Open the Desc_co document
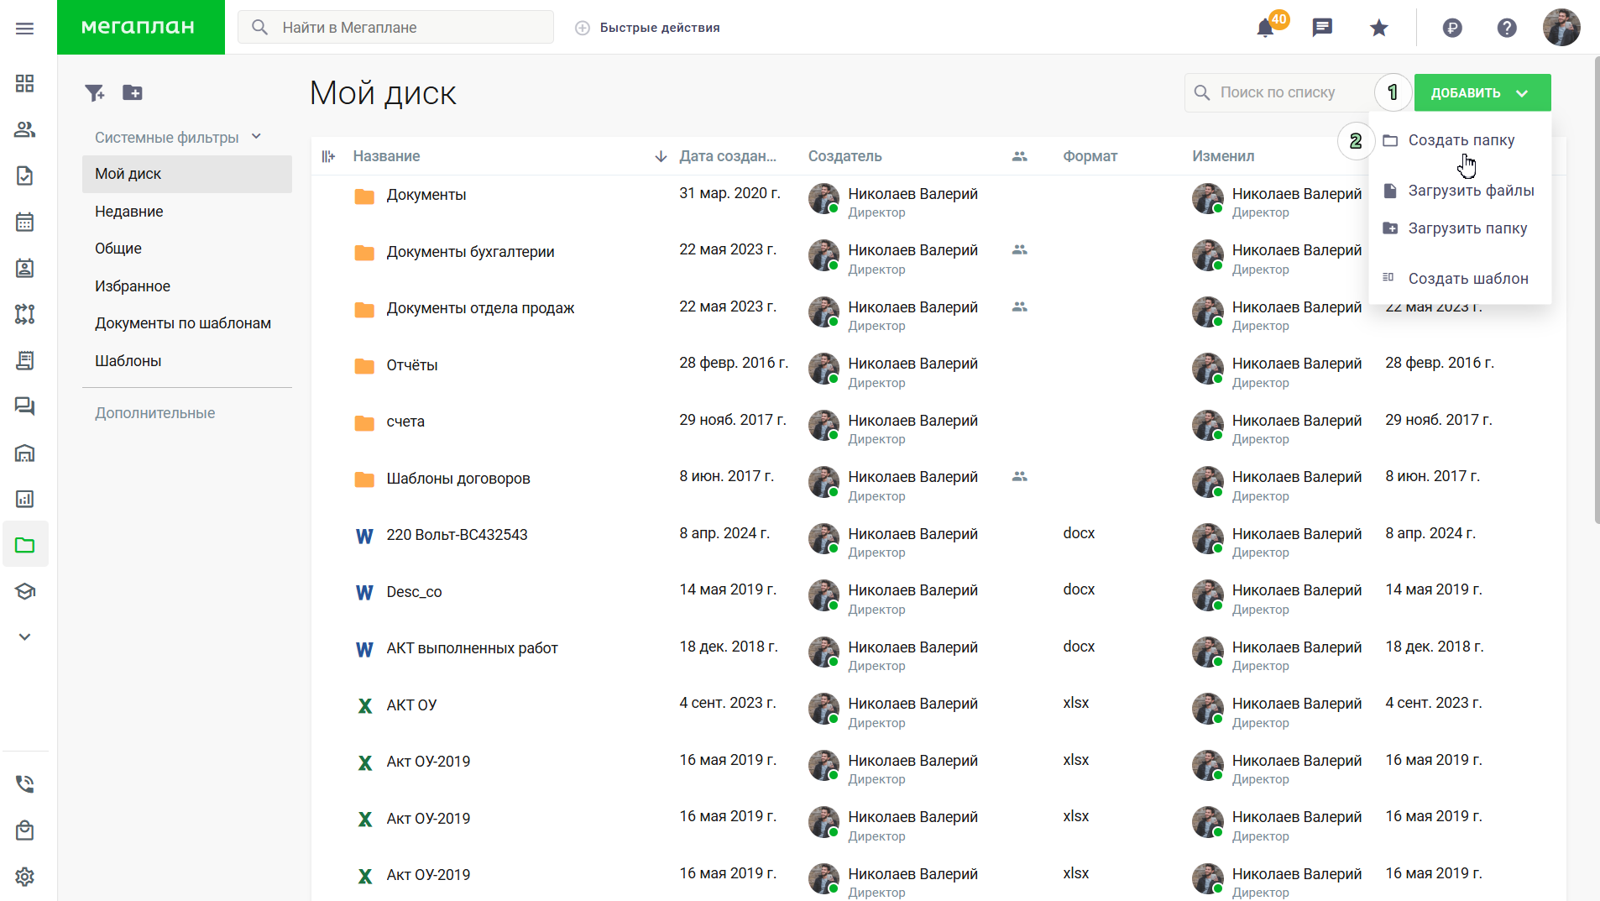The image size is (1600, 901). pos(414,592)
